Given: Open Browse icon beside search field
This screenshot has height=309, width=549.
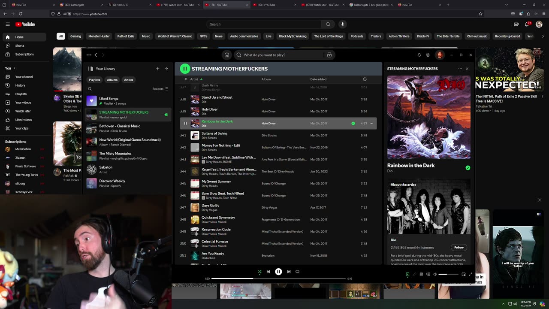Looking at the screenshot, I should 329,55.
